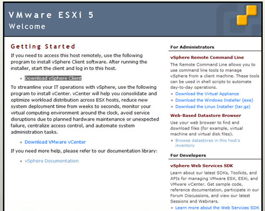Click the For Administrators section heading
The image size is (265, 211).
point(192,47)
